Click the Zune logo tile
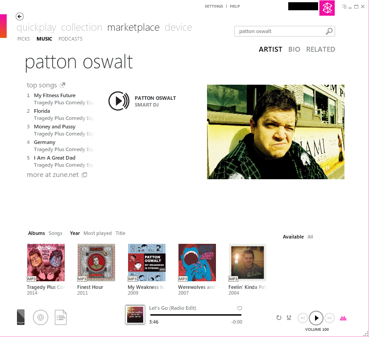The height and width of the screenshot is (337, 369). [x=327, y=8]
